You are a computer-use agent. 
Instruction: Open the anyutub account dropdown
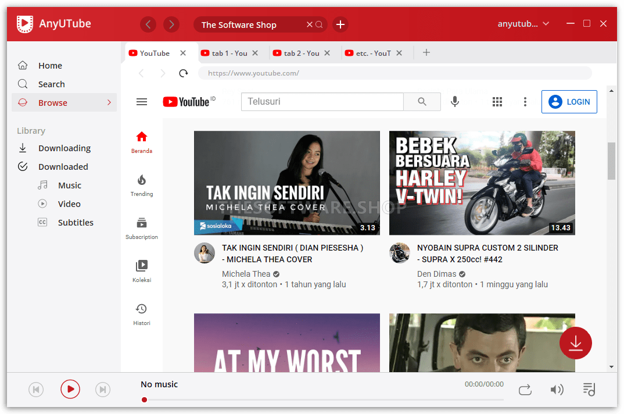[522, 23]
